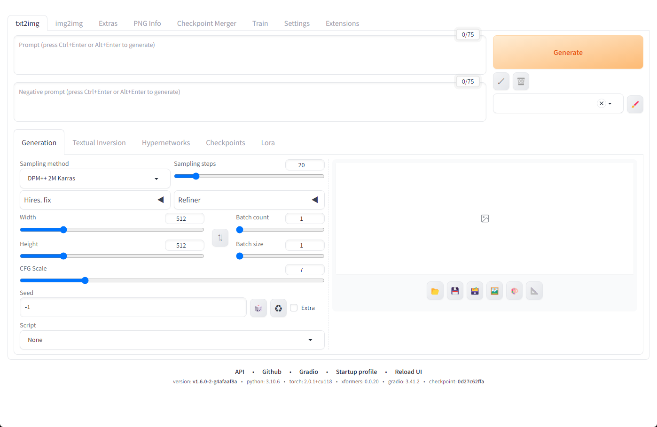The height and width of the screenshot is (427, 657).
Task: Open the Lora tab
Action: click(x=268, y=142)
